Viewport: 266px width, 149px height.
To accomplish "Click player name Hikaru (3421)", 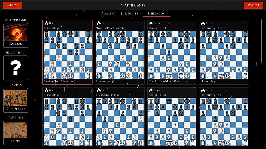I will click(x=53, y=95).
